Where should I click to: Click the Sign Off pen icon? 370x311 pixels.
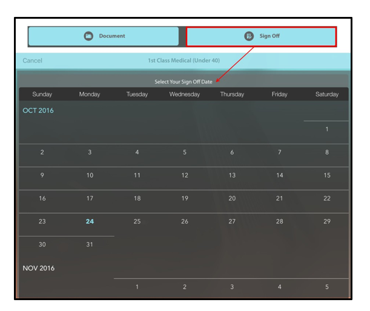(249, 36)
